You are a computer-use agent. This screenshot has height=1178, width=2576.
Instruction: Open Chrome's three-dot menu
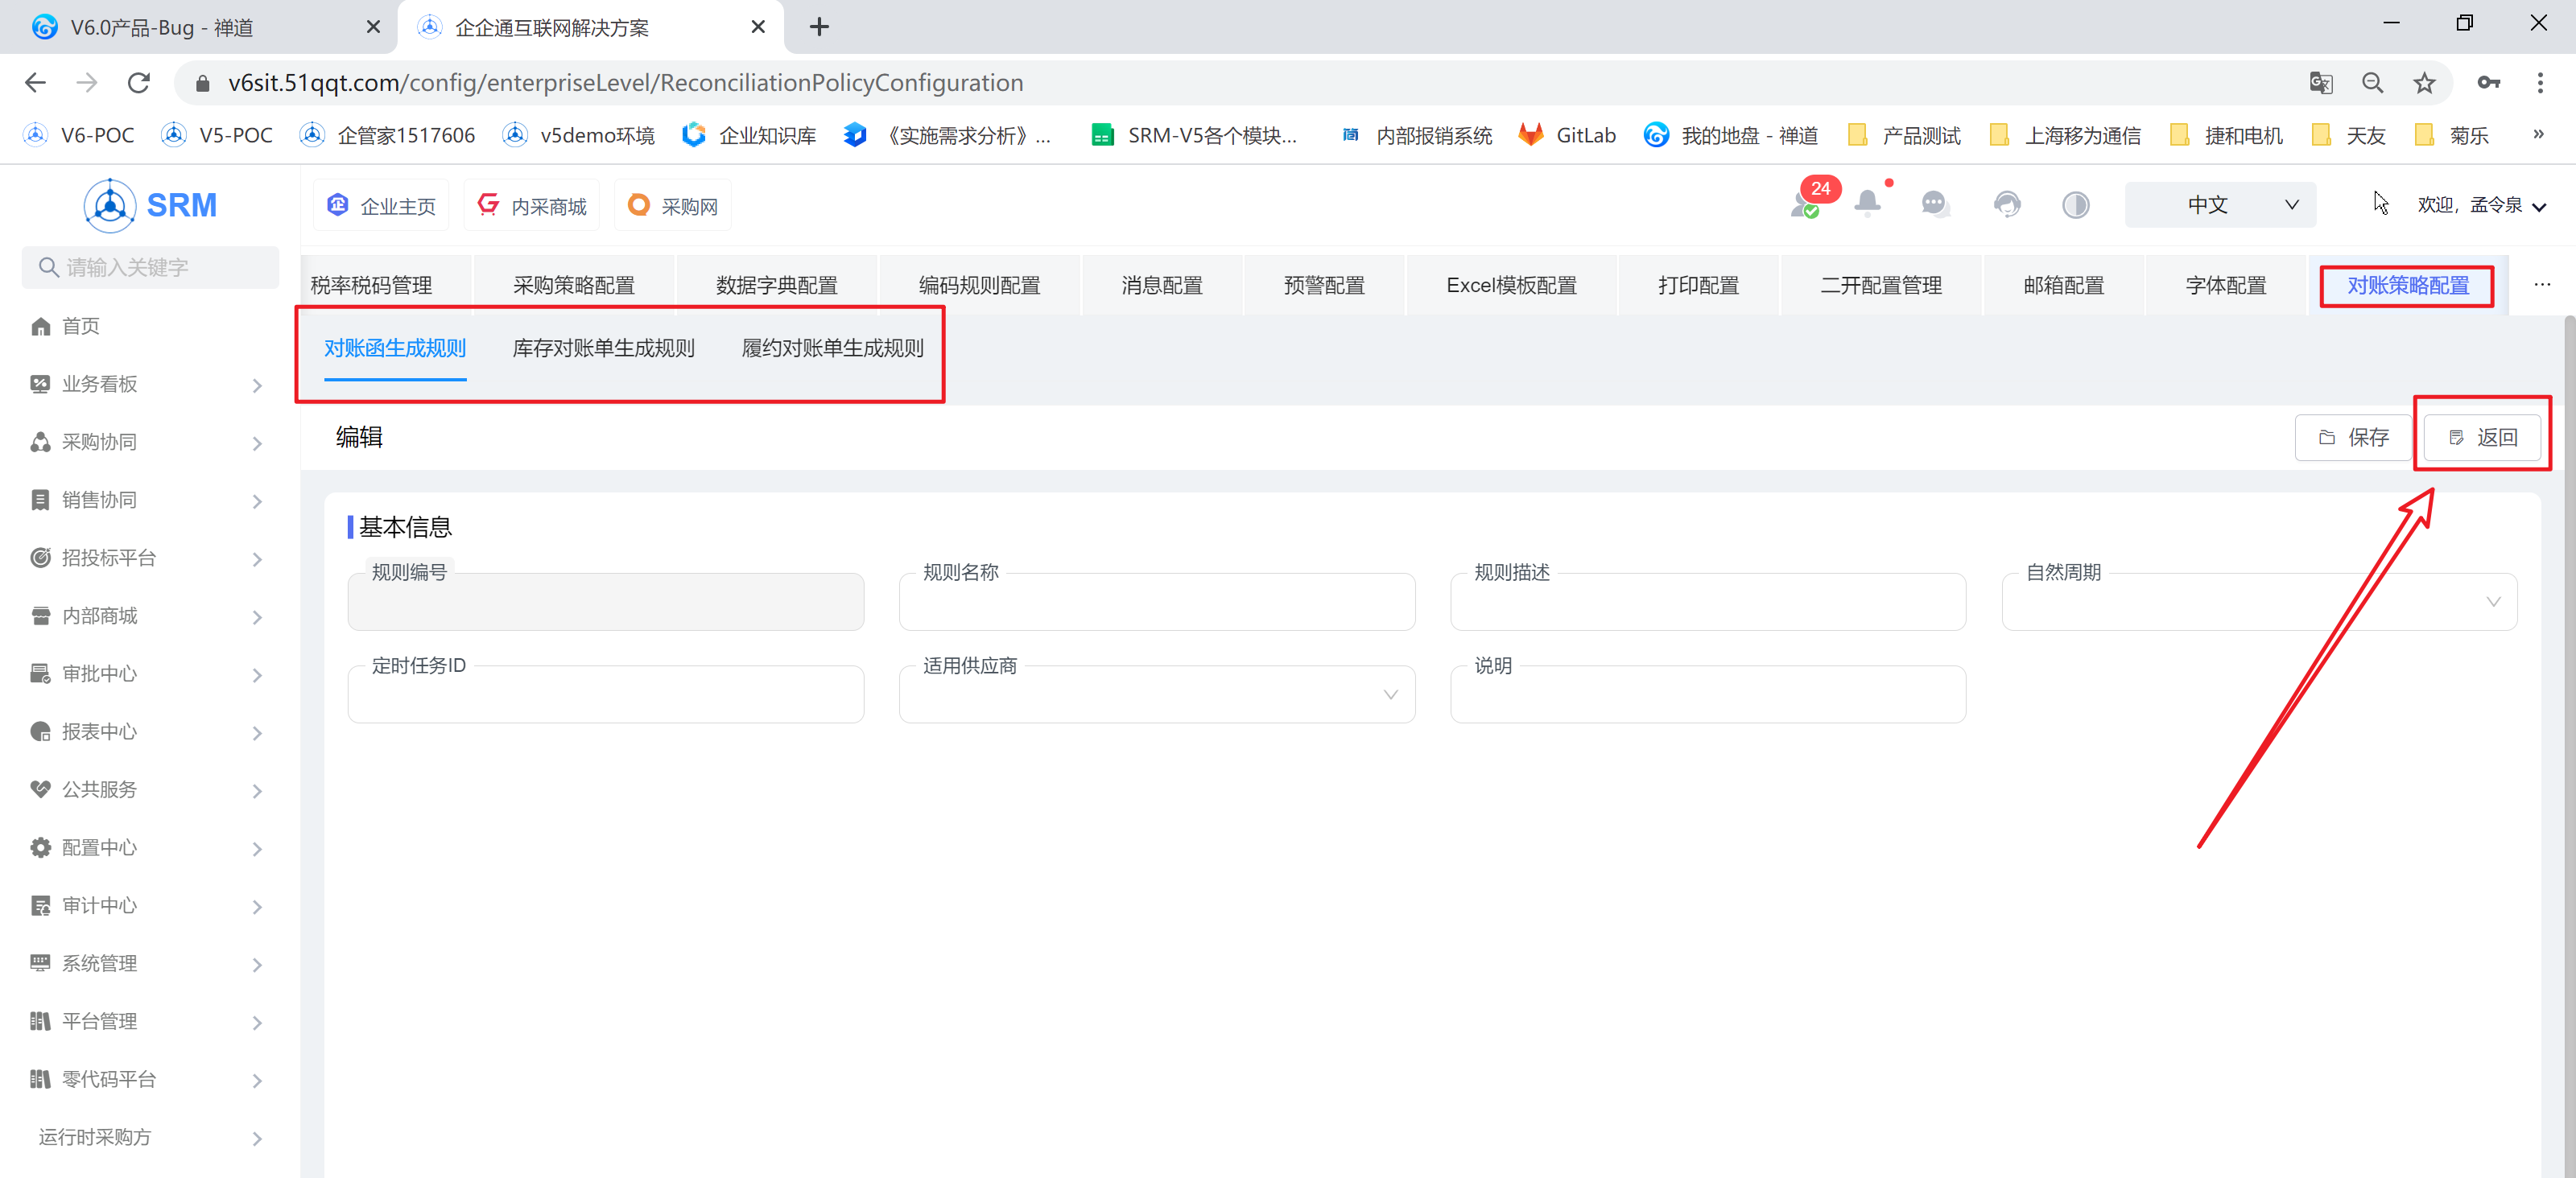click(2540, 83)
